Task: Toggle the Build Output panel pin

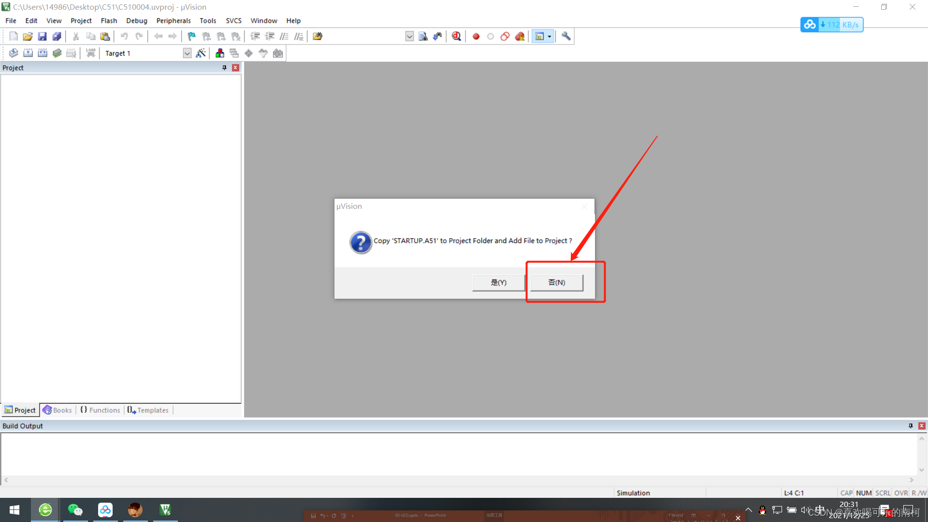Action: click(911, 426)
